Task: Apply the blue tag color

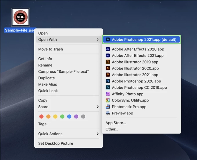Action: (x=69, y=117)
